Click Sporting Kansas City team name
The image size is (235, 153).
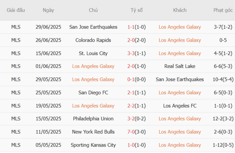click(x=93, y=145)
